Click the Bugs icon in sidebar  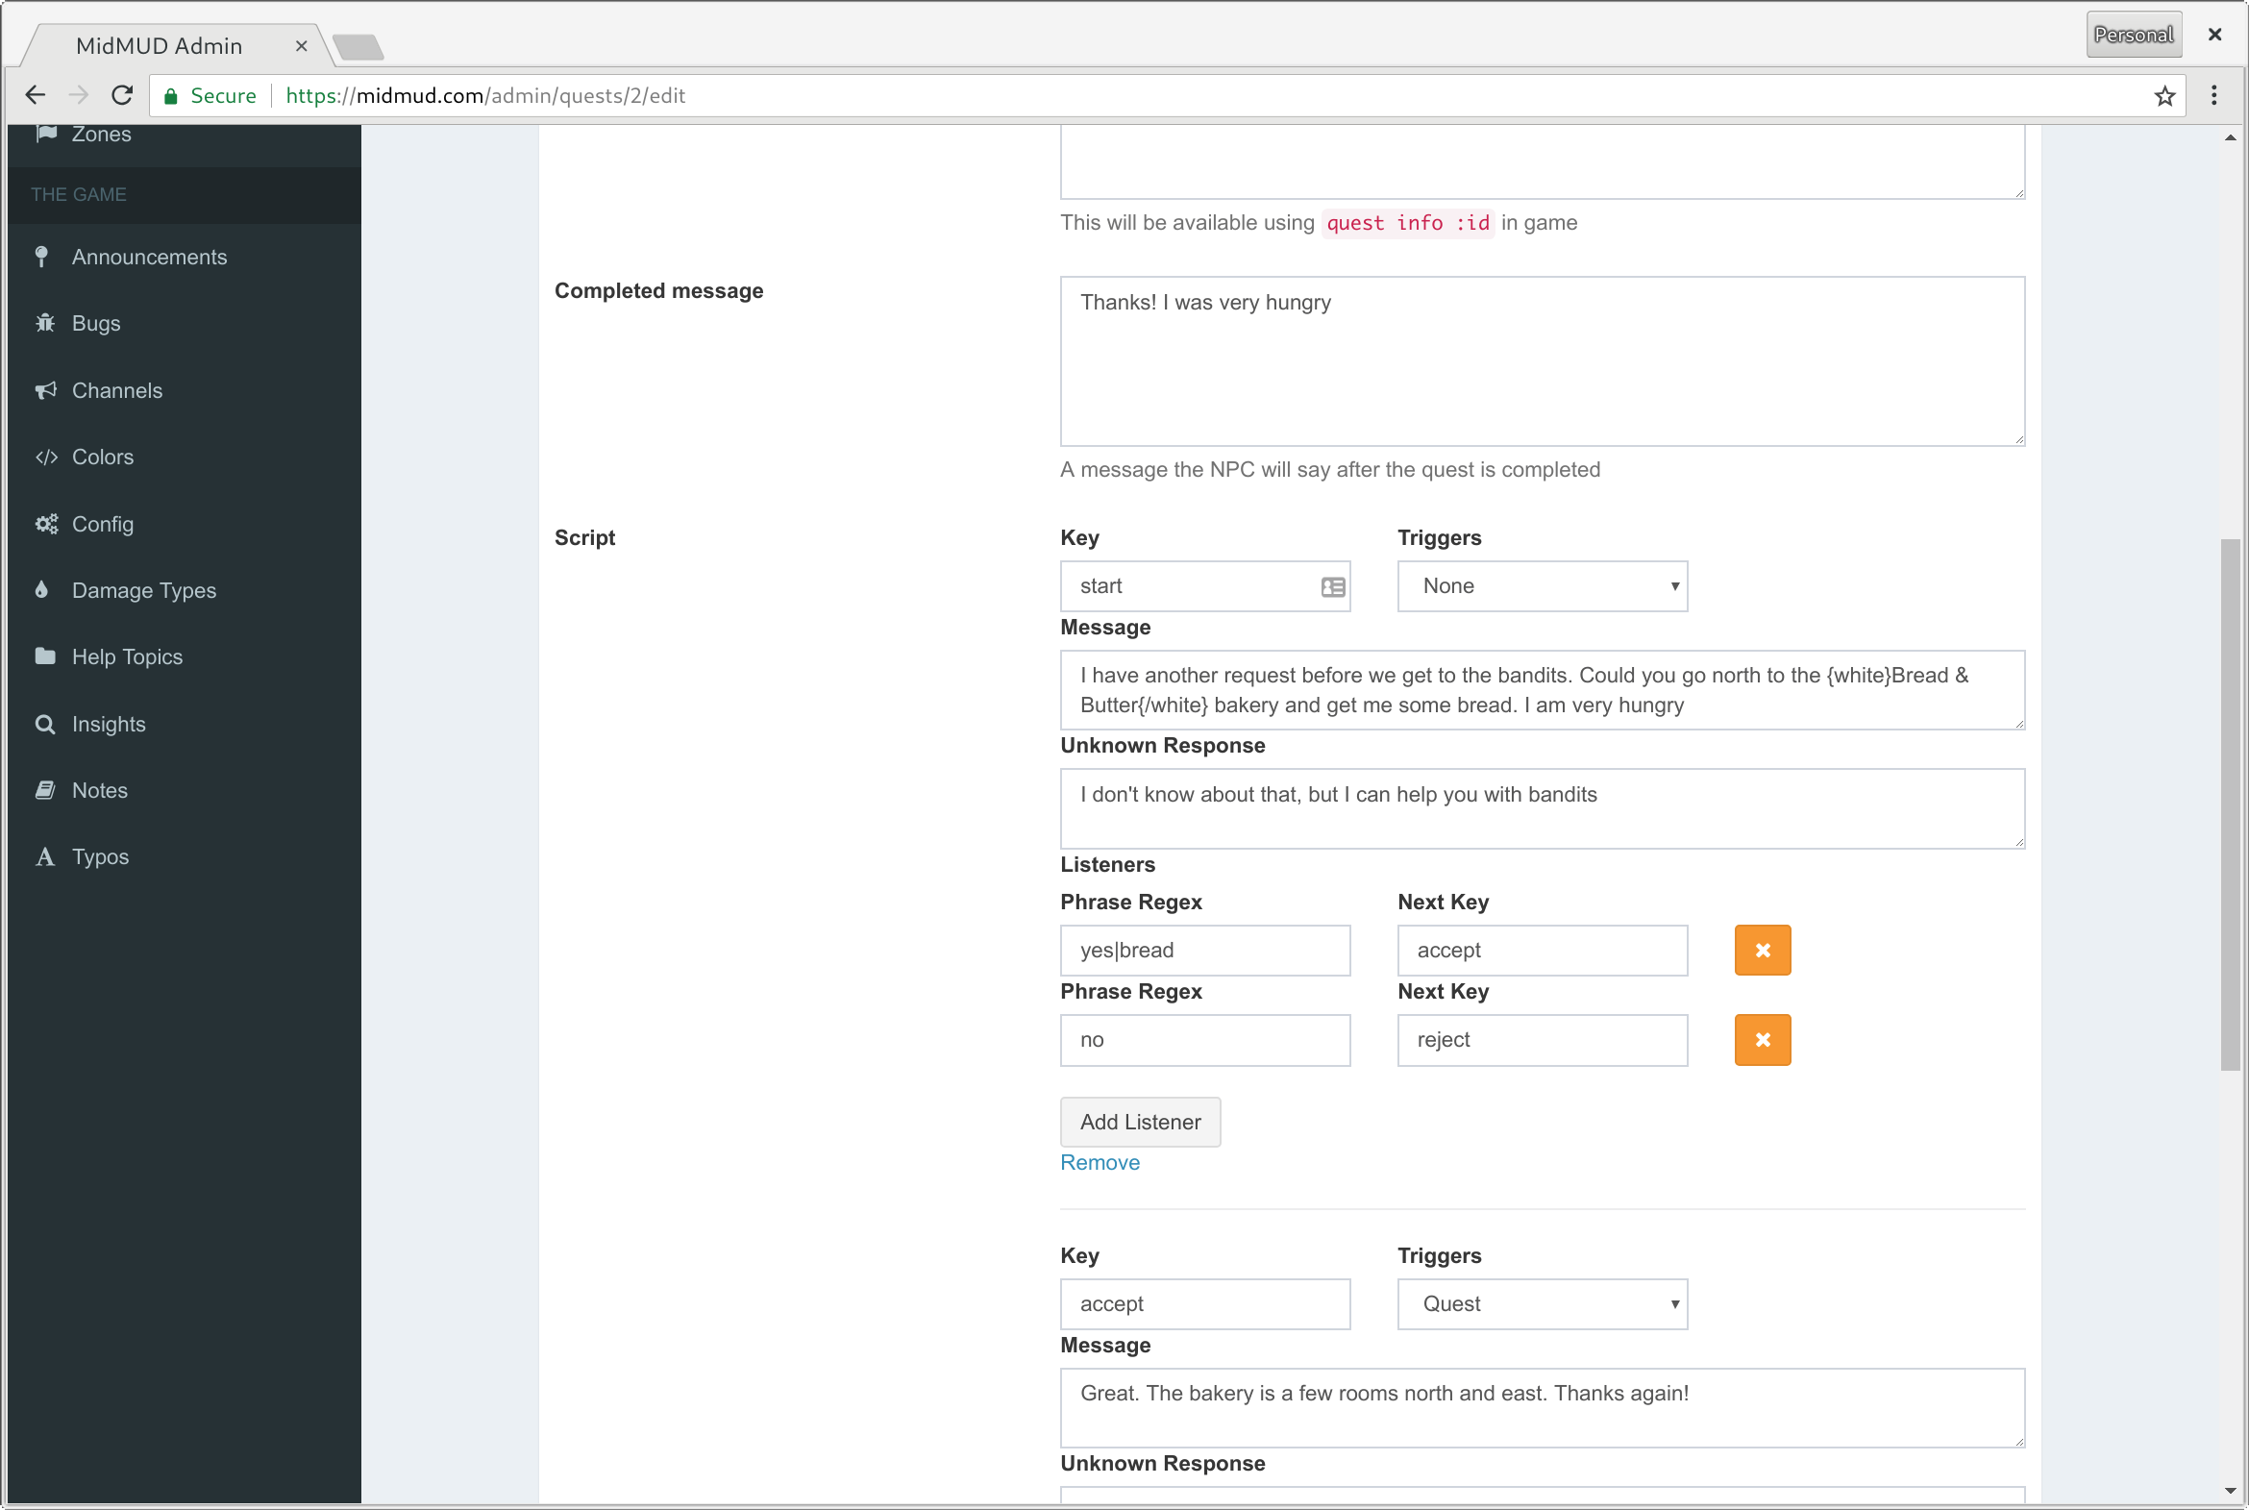click(x=44, y=322)
